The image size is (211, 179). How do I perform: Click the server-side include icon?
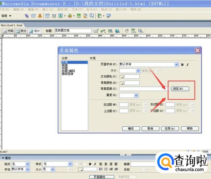(x=85, y=16)
